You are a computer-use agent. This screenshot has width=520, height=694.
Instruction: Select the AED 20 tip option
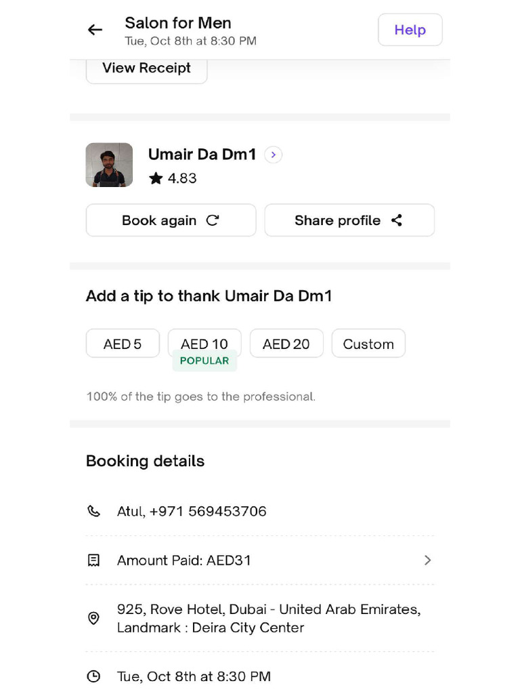286,344
